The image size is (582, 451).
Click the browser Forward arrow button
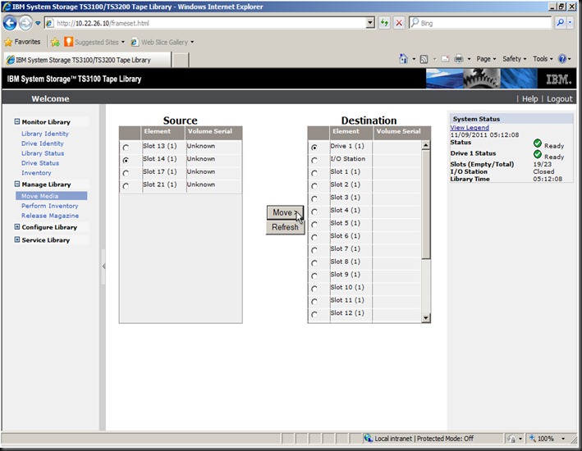pos(25,23)
